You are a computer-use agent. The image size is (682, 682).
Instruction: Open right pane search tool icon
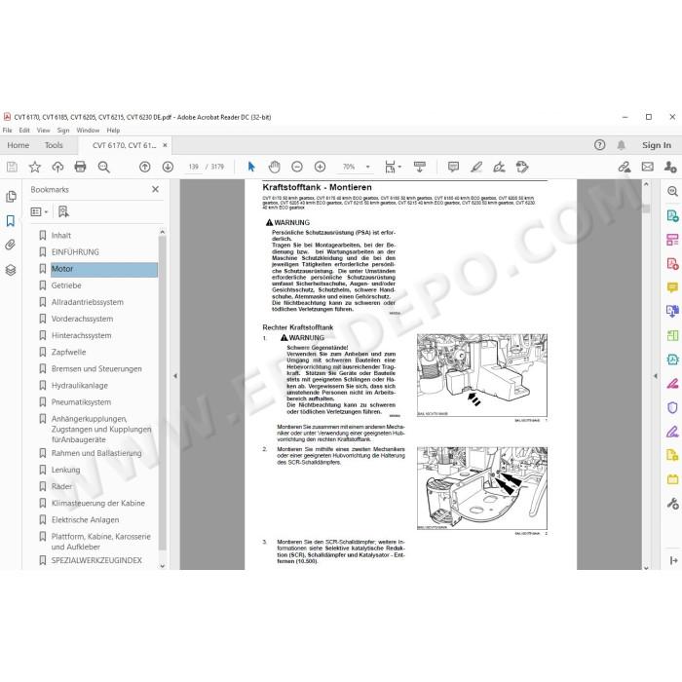pos(672,191)
